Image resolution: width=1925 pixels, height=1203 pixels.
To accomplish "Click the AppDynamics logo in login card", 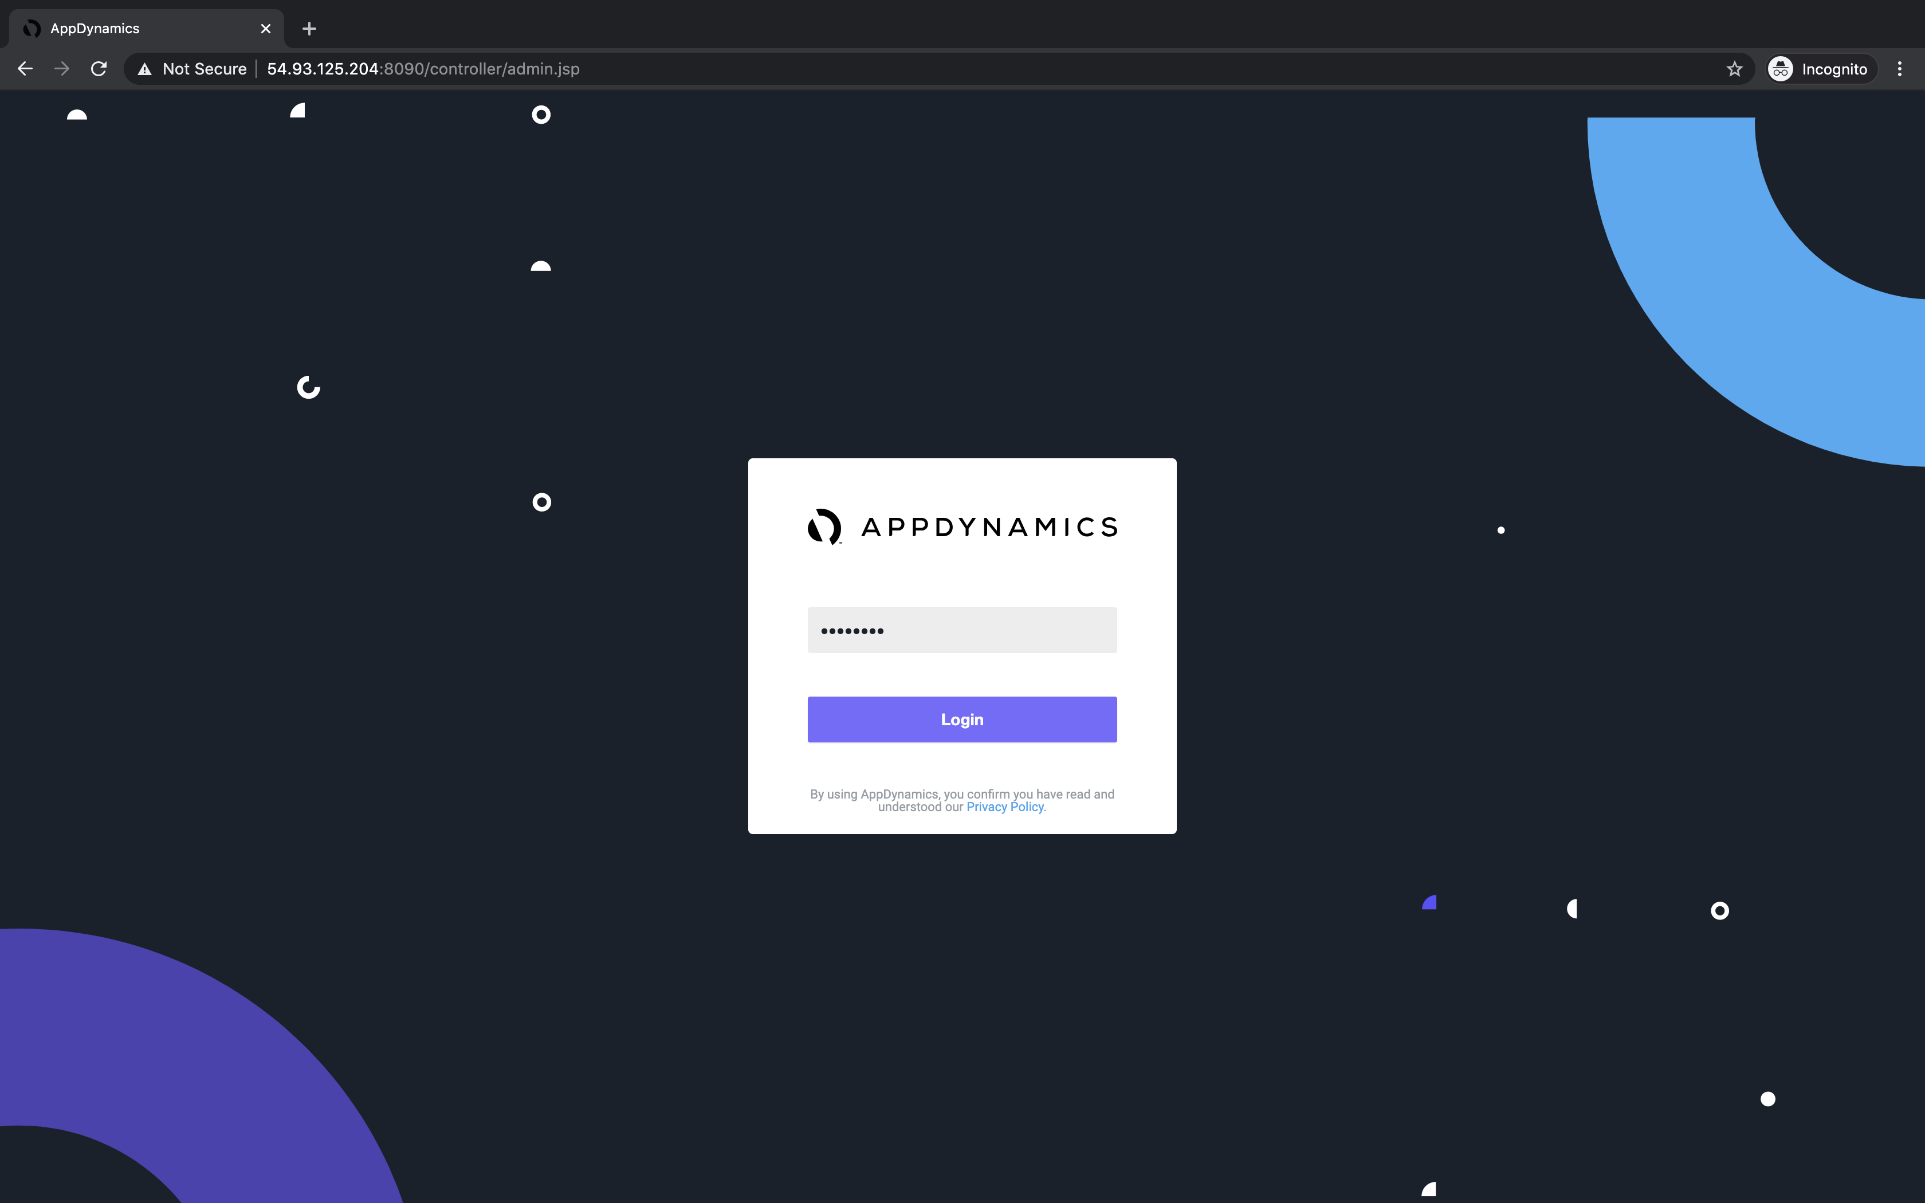I will coord(962,526).
